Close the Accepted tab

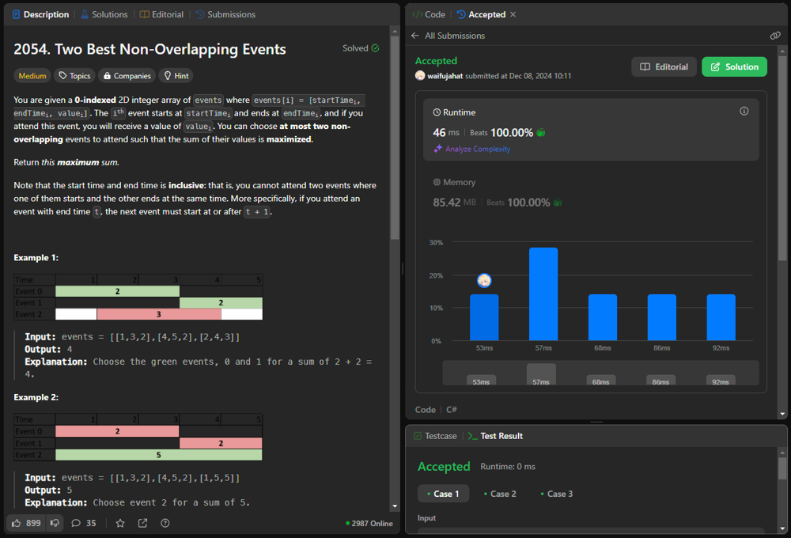[513, 14]
